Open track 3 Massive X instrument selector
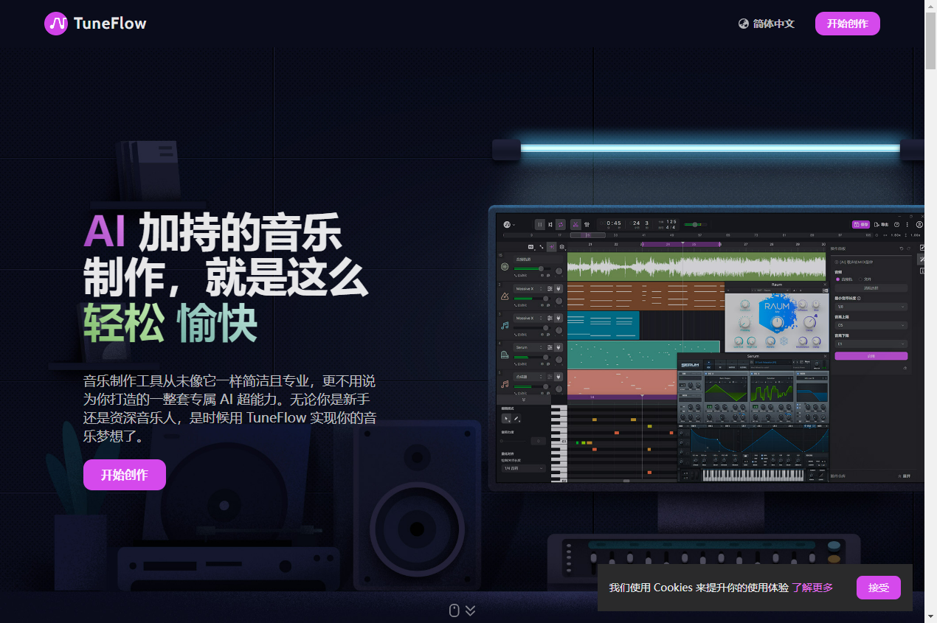 [528, 318]
